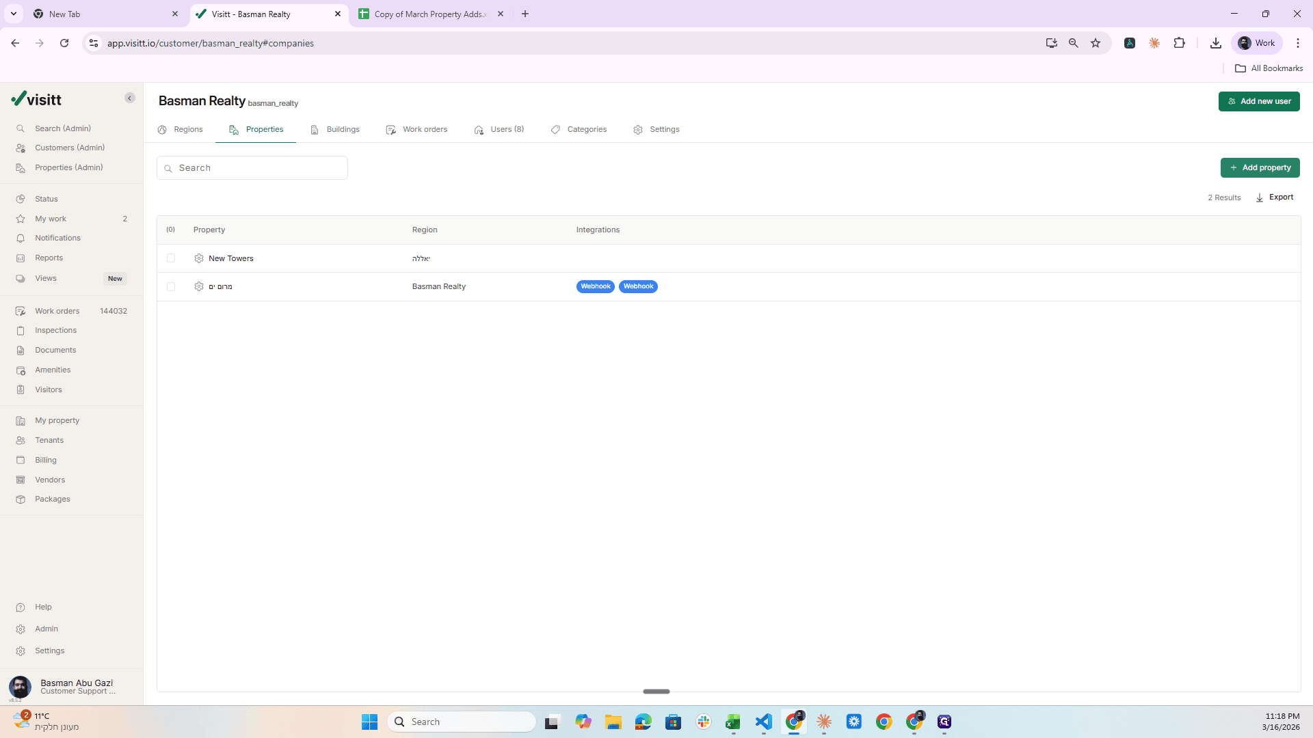Image resolution: width=1313 pixels, height=738 pixels.
Task: Open Work orders in left sidebar
Action: [x=57, y=311]
